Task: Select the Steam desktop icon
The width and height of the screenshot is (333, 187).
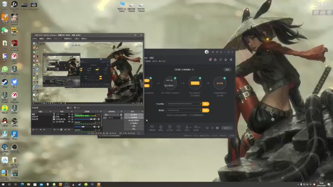Action: tap(5, 82)
